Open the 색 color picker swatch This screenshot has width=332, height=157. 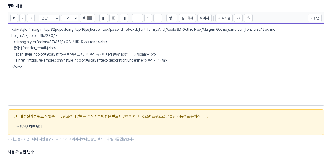pyautogui.click(x=88, y=18)
